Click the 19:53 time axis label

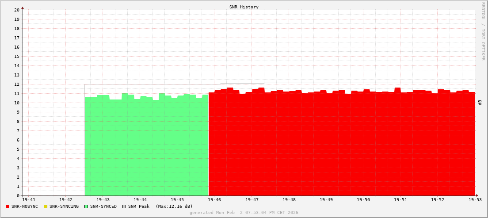(x=475, y=200)
